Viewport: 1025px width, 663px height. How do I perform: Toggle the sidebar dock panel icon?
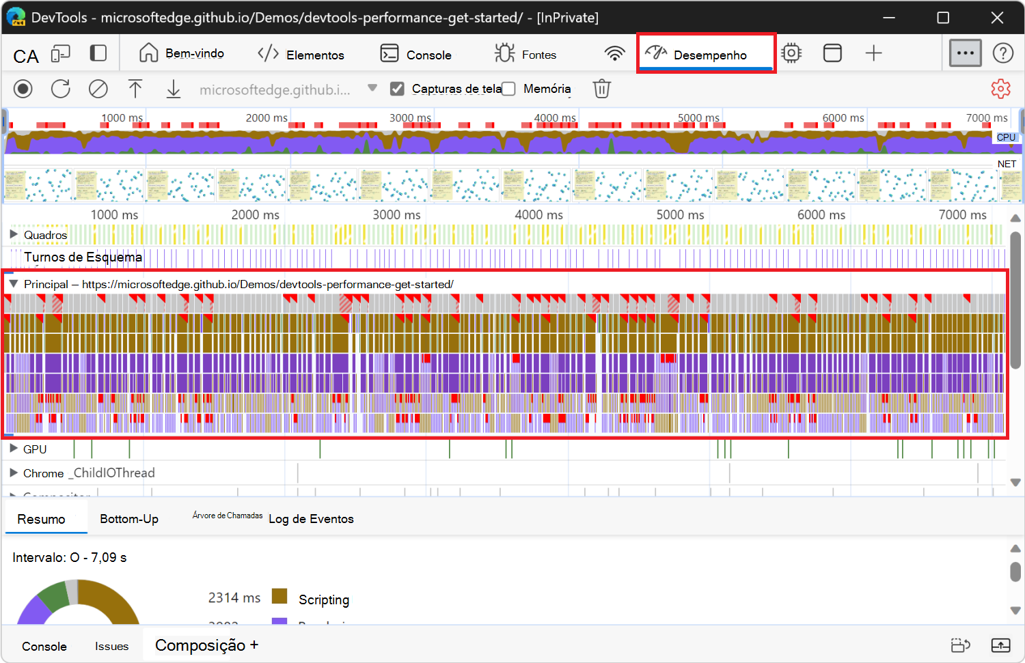pyautogui.click(x=98, y=54)
